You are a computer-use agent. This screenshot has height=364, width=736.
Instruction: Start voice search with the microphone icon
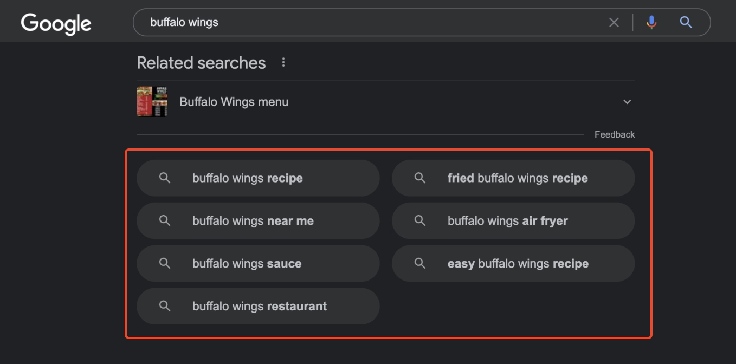pyautogui.click(x=651, y=22)
